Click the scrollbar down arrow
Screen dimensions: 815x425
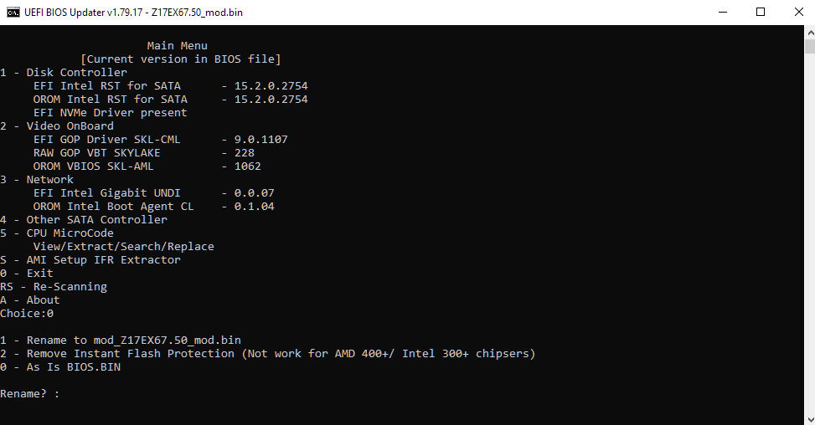tap(810, 419)
